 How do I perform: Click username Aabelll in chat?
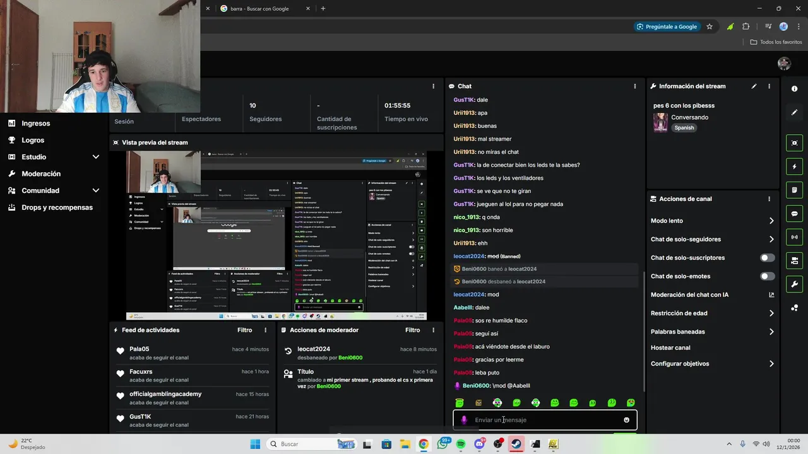pos(463,308)
